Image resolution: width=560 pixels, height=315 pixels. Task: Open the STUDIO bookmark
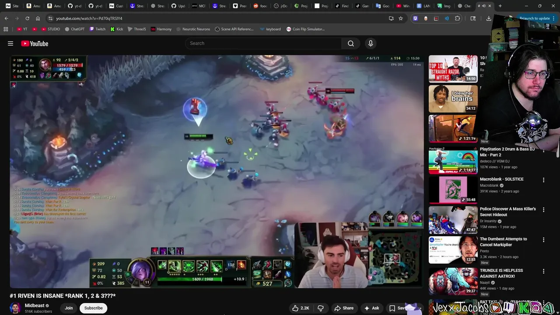click(x=51, y=29)
